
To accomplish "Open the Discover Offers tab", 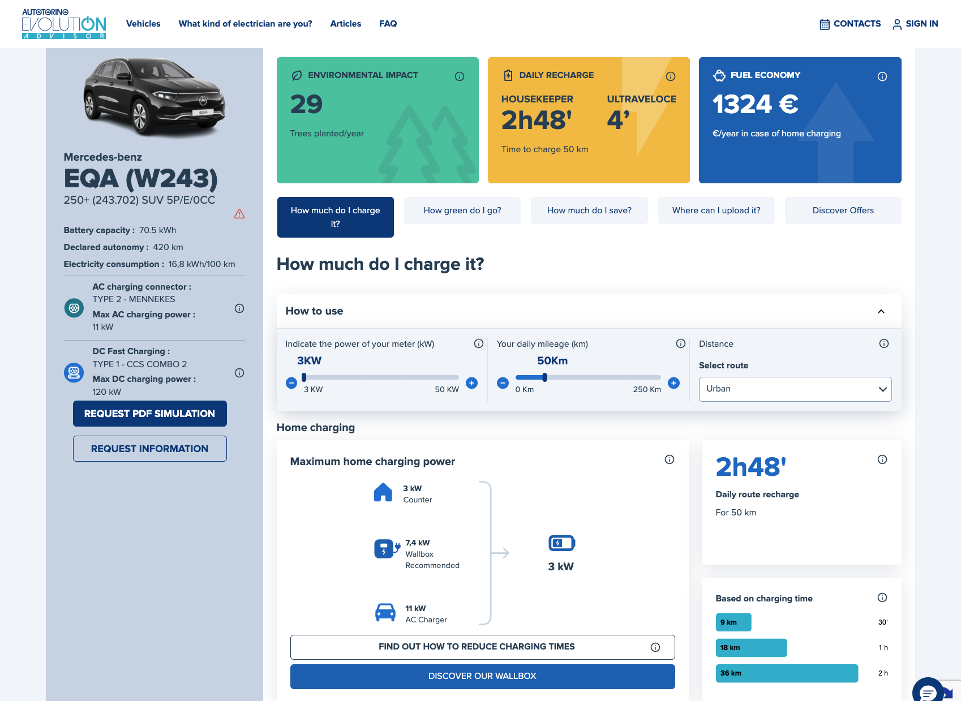I will coord(843,210).
